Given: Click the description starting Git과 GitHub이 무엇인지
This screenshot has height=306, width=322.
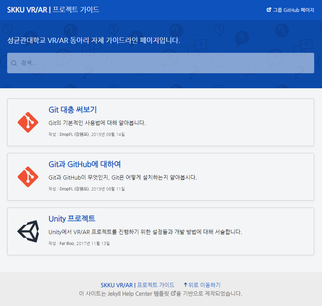Looking at the screenshot, I should click(x=122, y=178).
